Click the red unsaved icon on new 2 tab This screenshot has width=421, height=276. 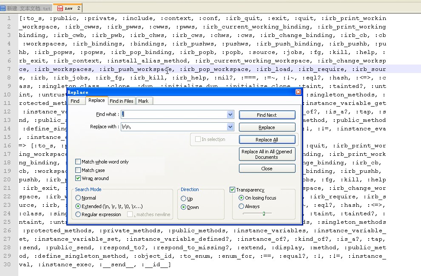(59, 8)
